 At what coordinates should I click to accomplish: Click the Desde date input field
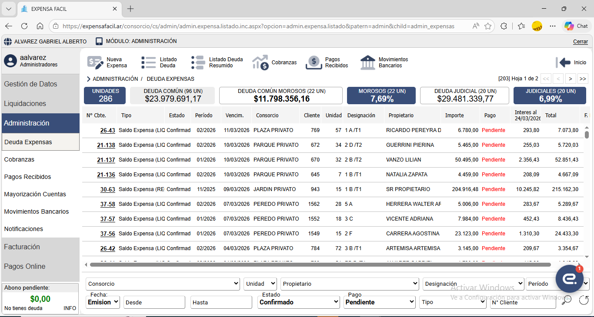154,302
